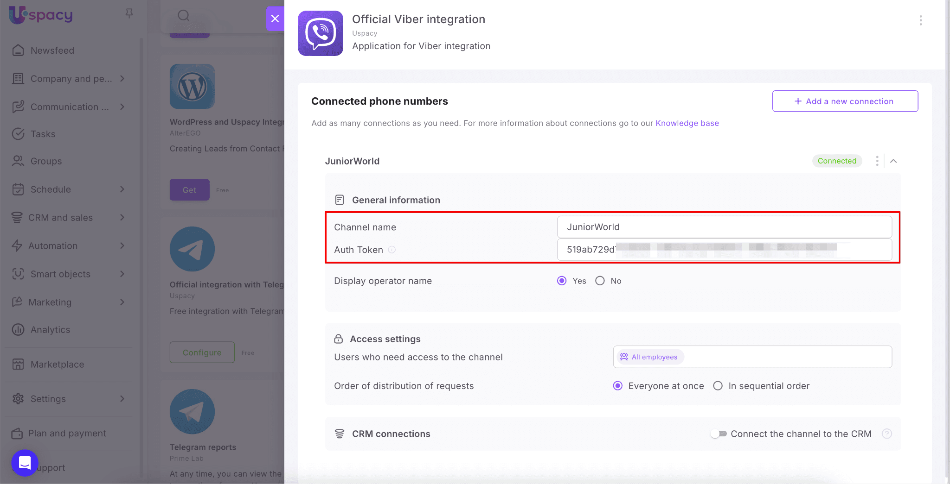The width and height of the screenshot is (950, 484).
Task: Click the Auth Token info icon
Action: click(x=392, y=250)
